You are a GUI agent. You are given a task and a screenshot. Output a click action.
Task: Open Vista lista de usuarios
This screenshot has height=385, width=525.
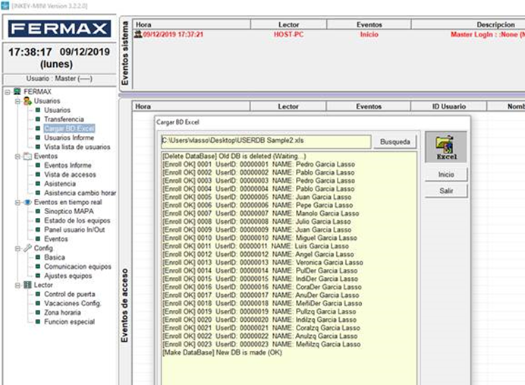coord(77,147)
